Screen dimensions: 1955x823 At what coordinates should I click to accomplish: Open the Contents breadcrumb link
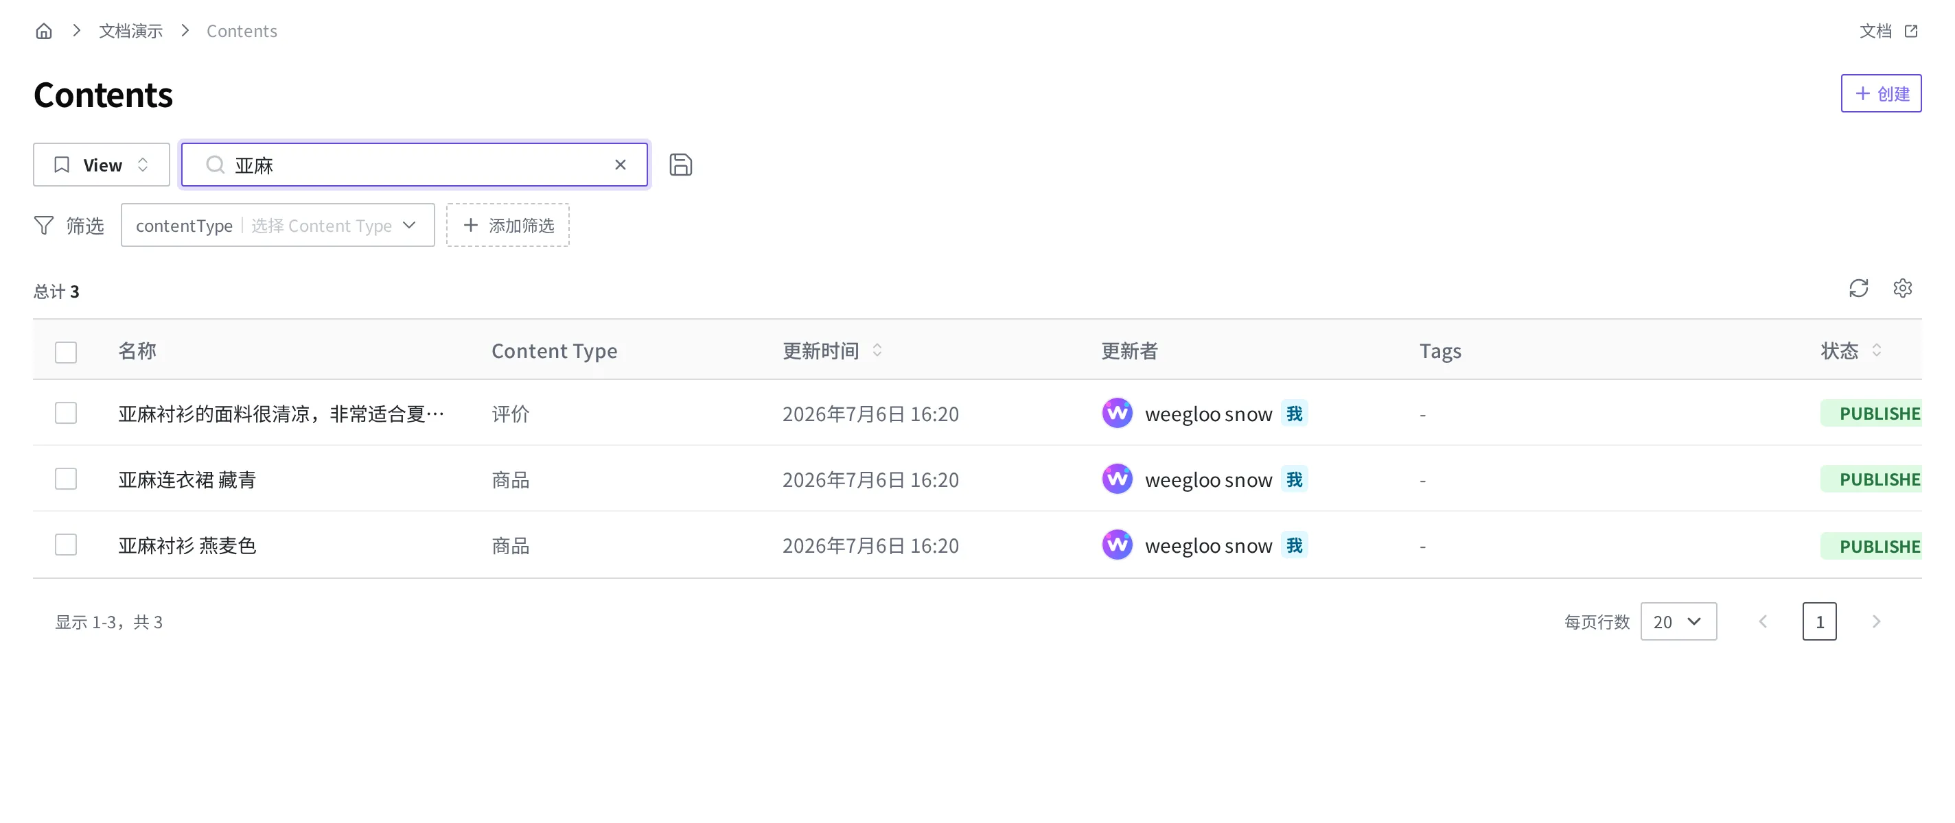(x=242, y=31)
